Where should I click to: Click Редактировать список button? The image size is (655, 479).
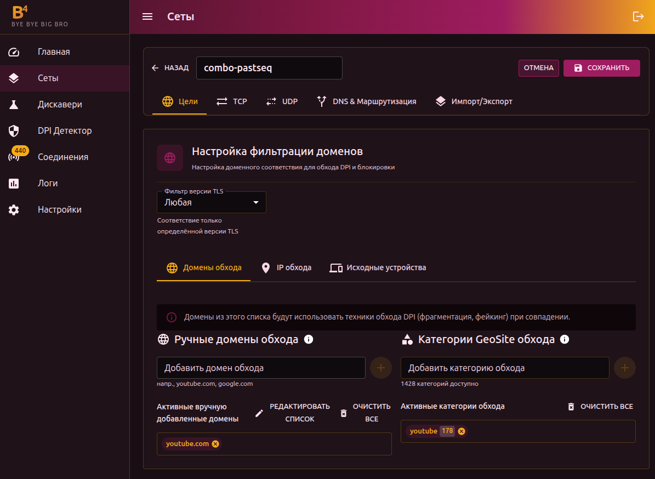coord(293,413)
